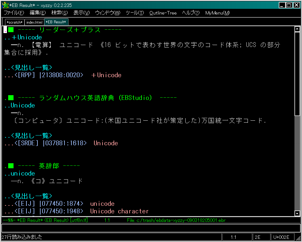Minimize the xyzzy window
The image size is (302, 242).
[282, 5]
